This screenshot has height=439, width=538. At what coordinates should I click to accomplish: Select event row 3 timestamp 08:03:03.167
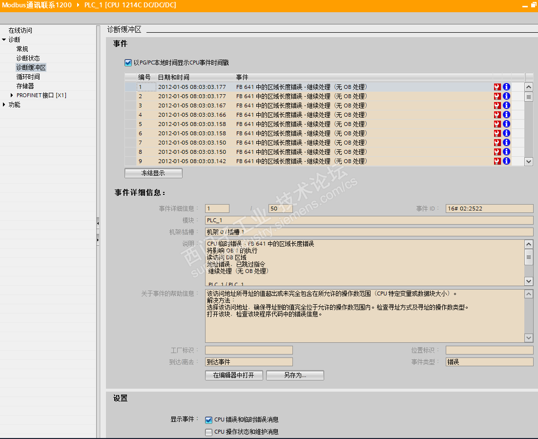pyautogui.click(x=192, y=105)
